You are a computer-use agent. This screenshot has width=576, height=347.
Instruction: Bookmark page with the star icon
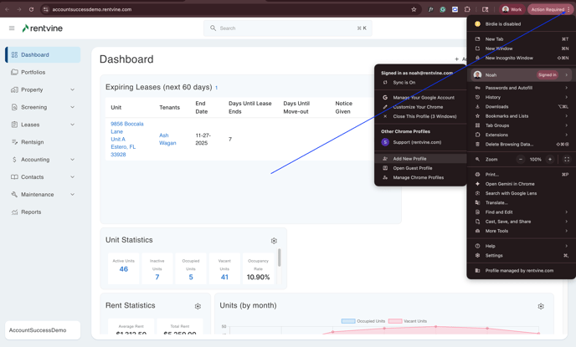pos(414,9)
